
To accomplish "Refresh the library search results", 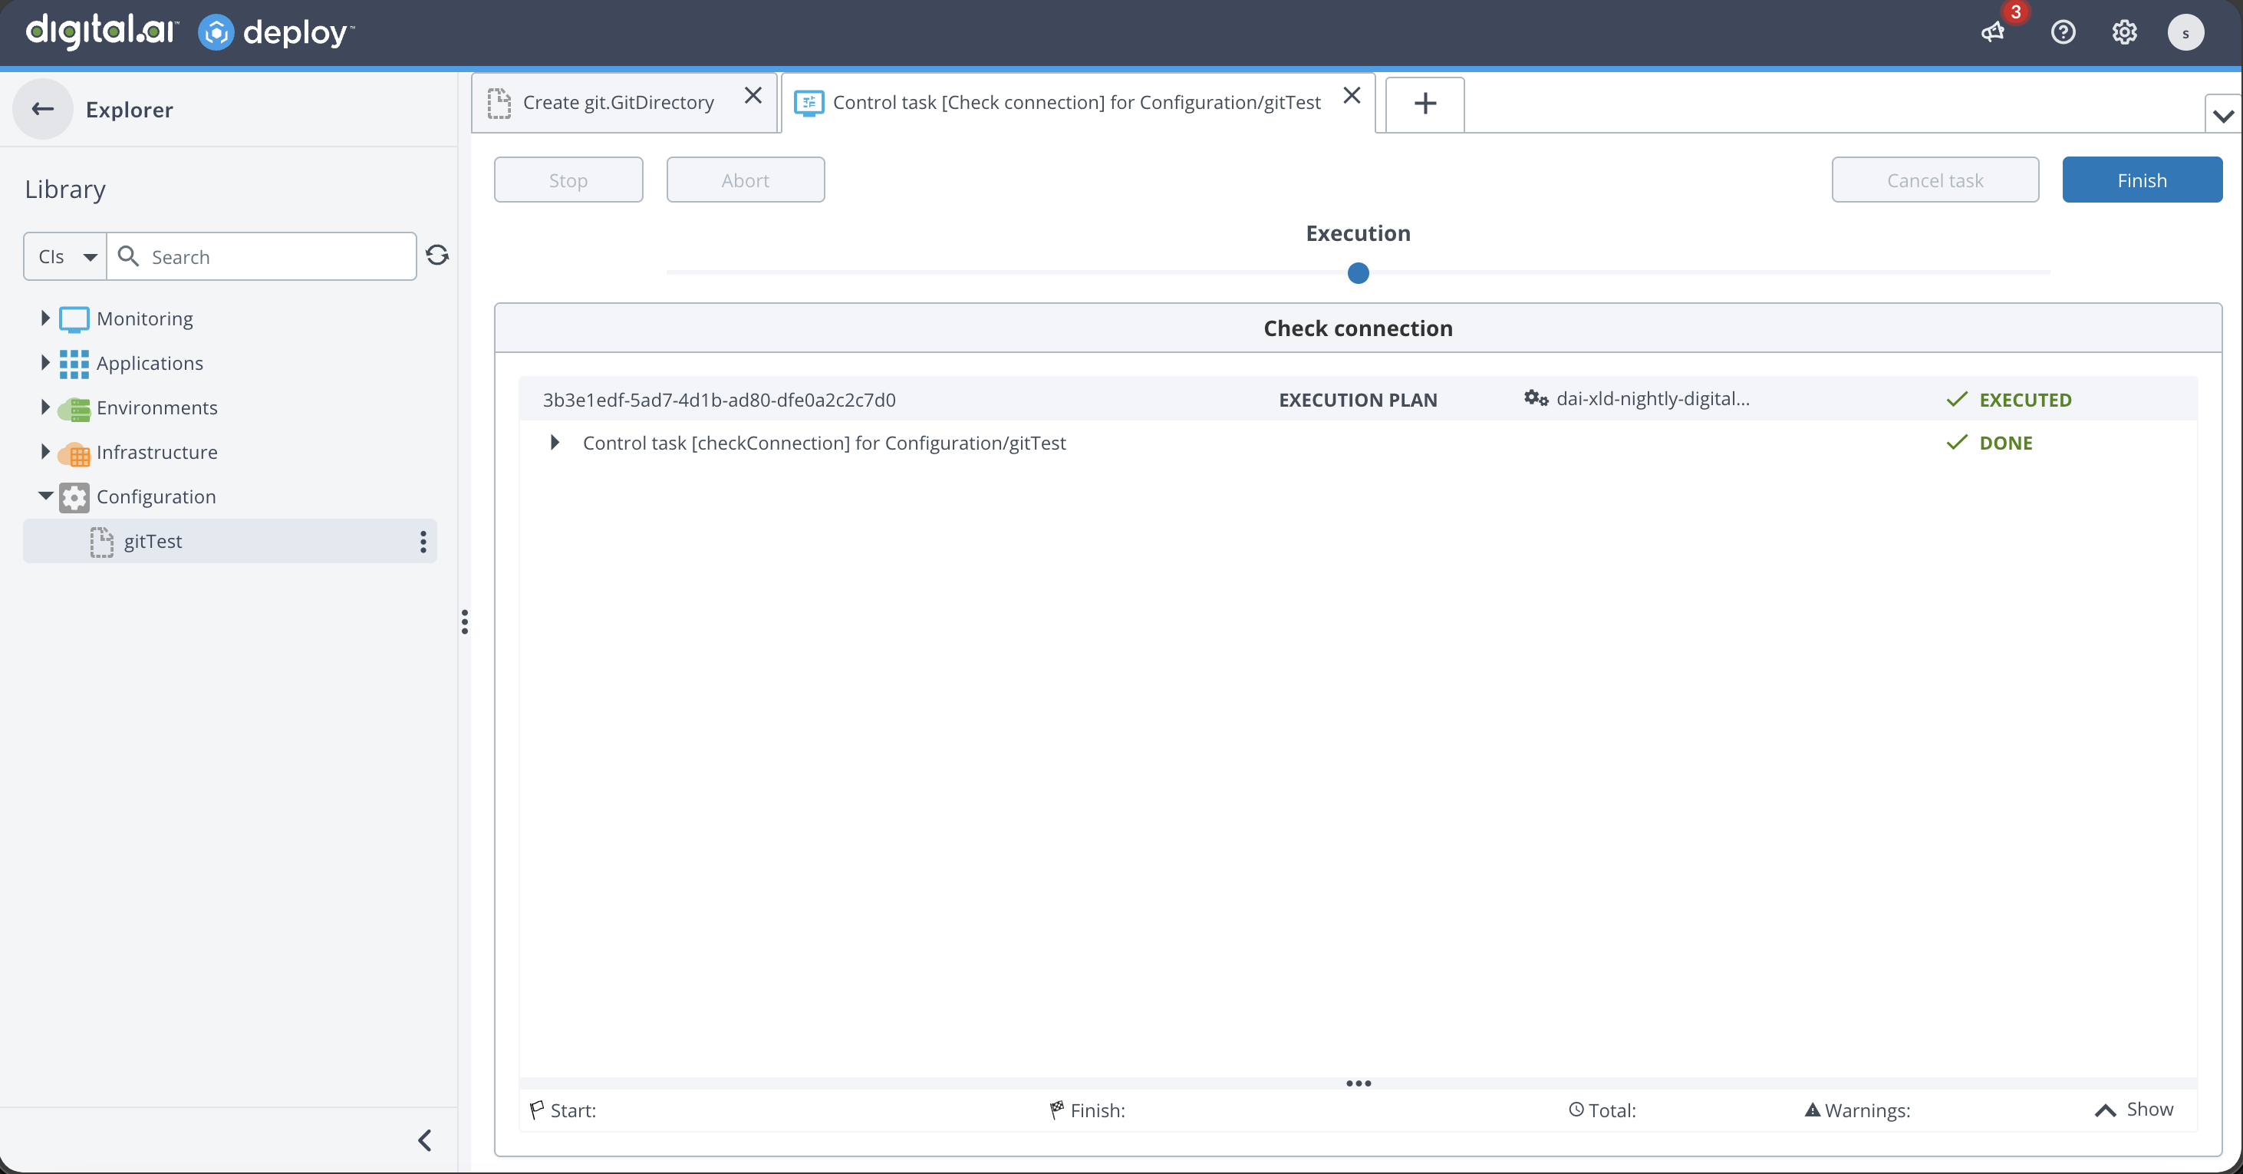I will pyautogui.click(x=439, y=256).
